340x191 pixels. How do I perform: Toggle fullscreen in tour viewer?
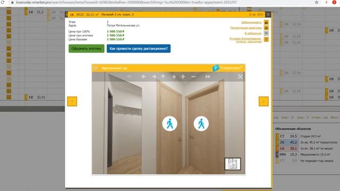pyautogui.click(x=240, y=76)
